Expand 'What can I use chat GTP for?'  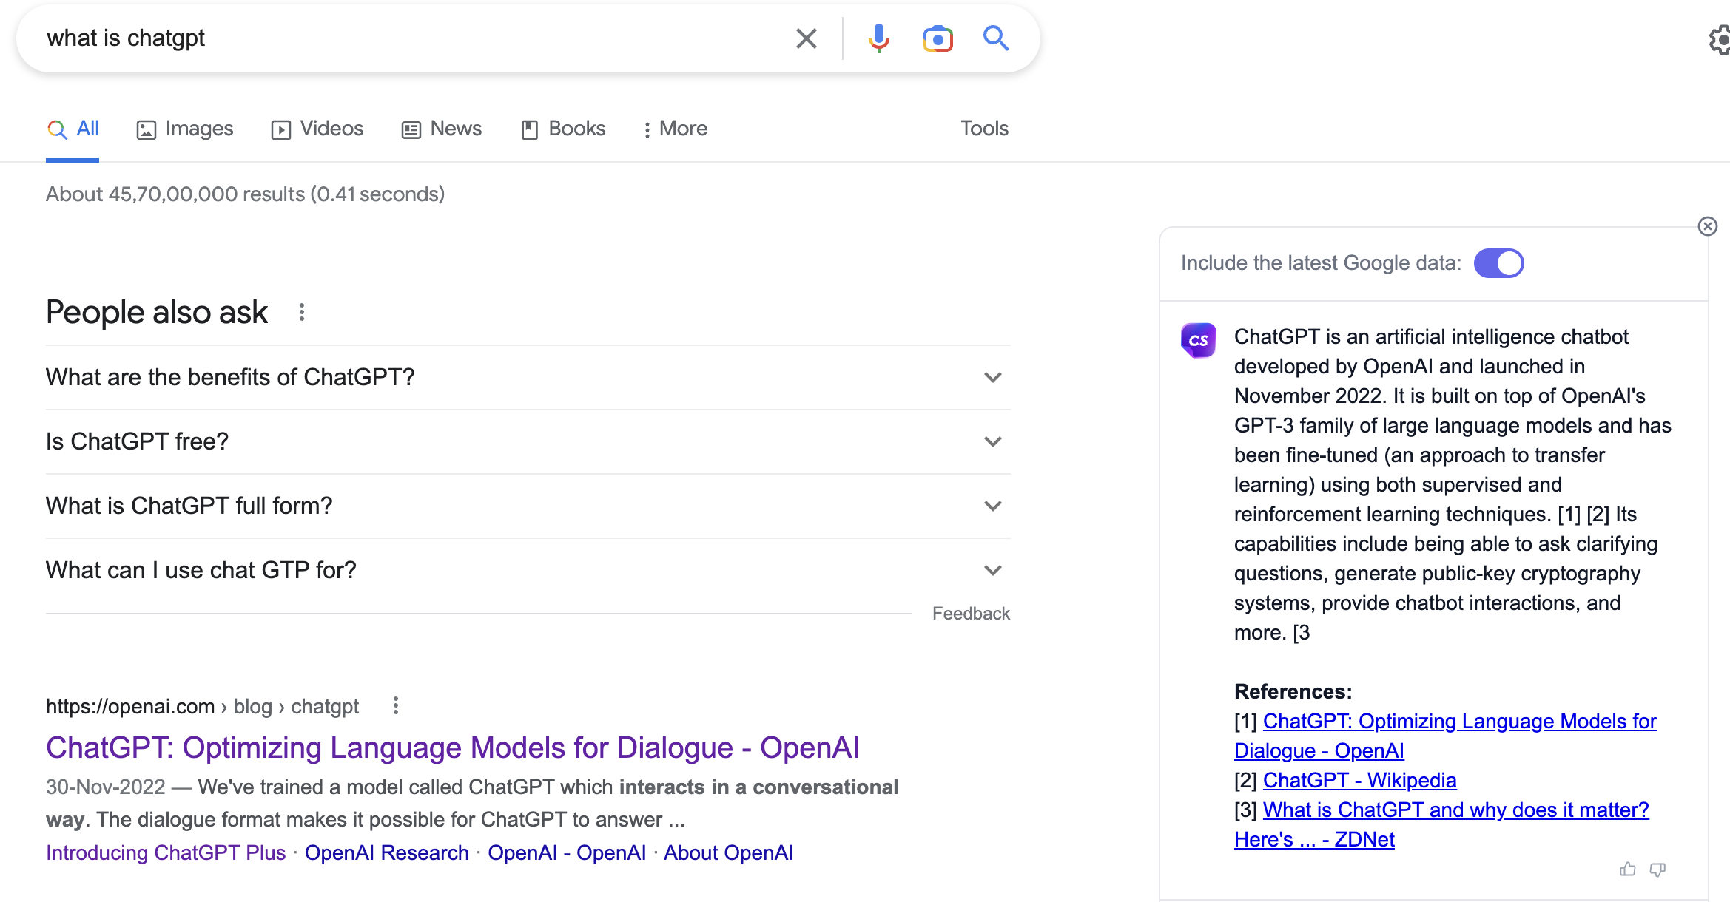click(993, 569)
